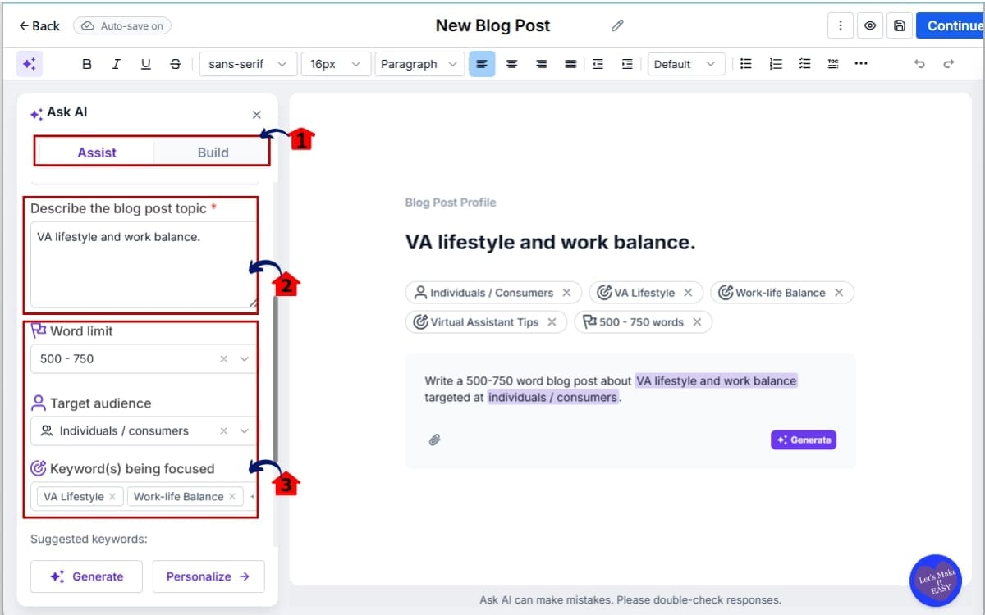Click the VA lifestyle and work balance heading
Image resolution: width=985 pixels, height=615 pixels.
(x=551, y=243)
